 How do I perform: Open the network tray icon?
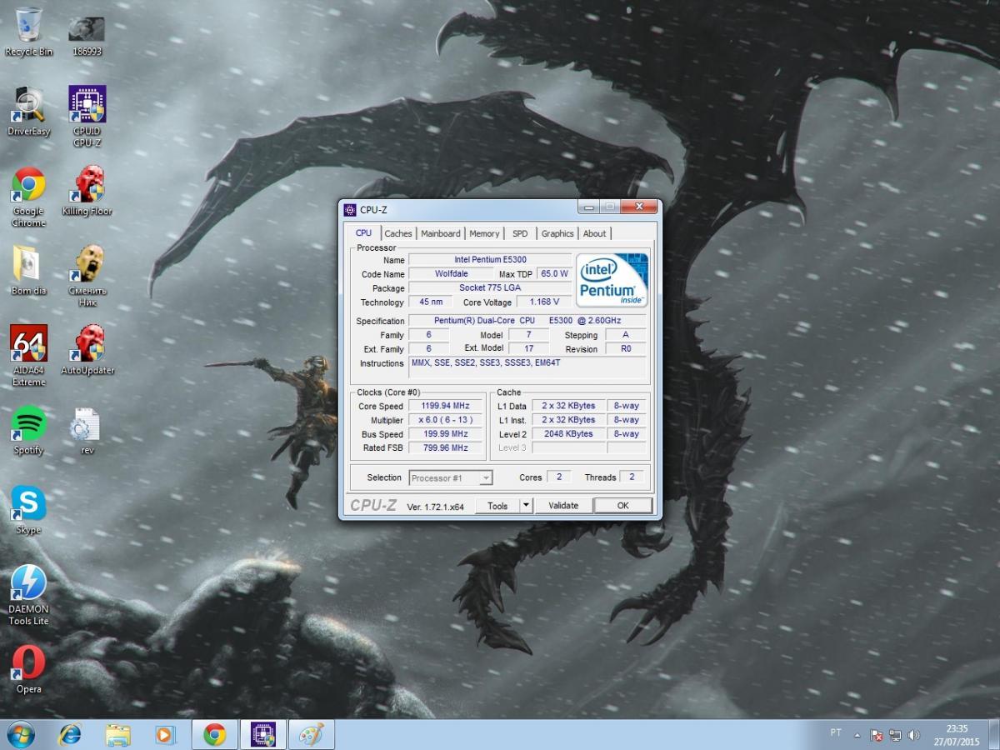tap(895, 735)
